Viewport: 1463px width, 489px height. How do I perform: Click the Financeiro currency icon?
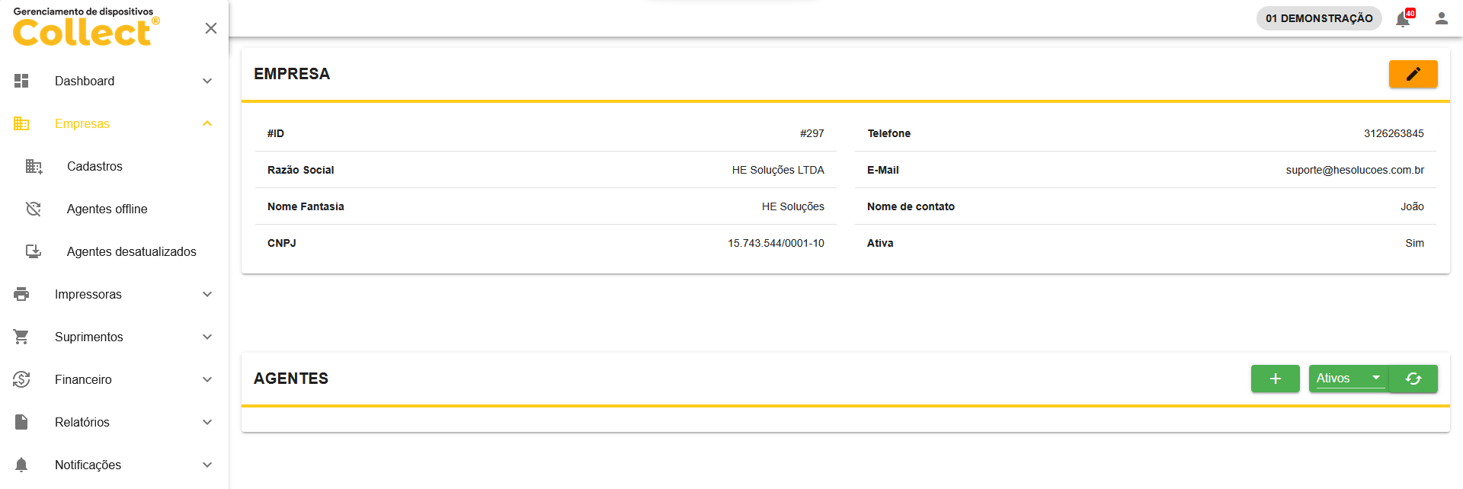[x=21, y=379]
